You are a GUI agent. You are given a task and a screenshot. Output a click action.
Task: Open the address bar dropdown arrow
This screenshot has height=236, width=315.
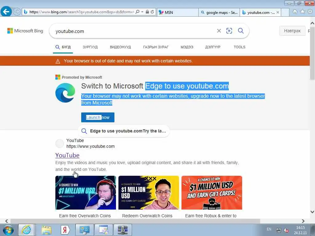tap(142, 12)
